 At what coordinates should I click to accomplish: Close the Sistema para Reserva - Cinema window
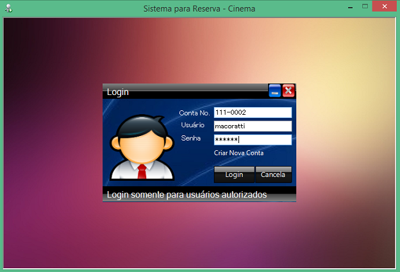385,6
